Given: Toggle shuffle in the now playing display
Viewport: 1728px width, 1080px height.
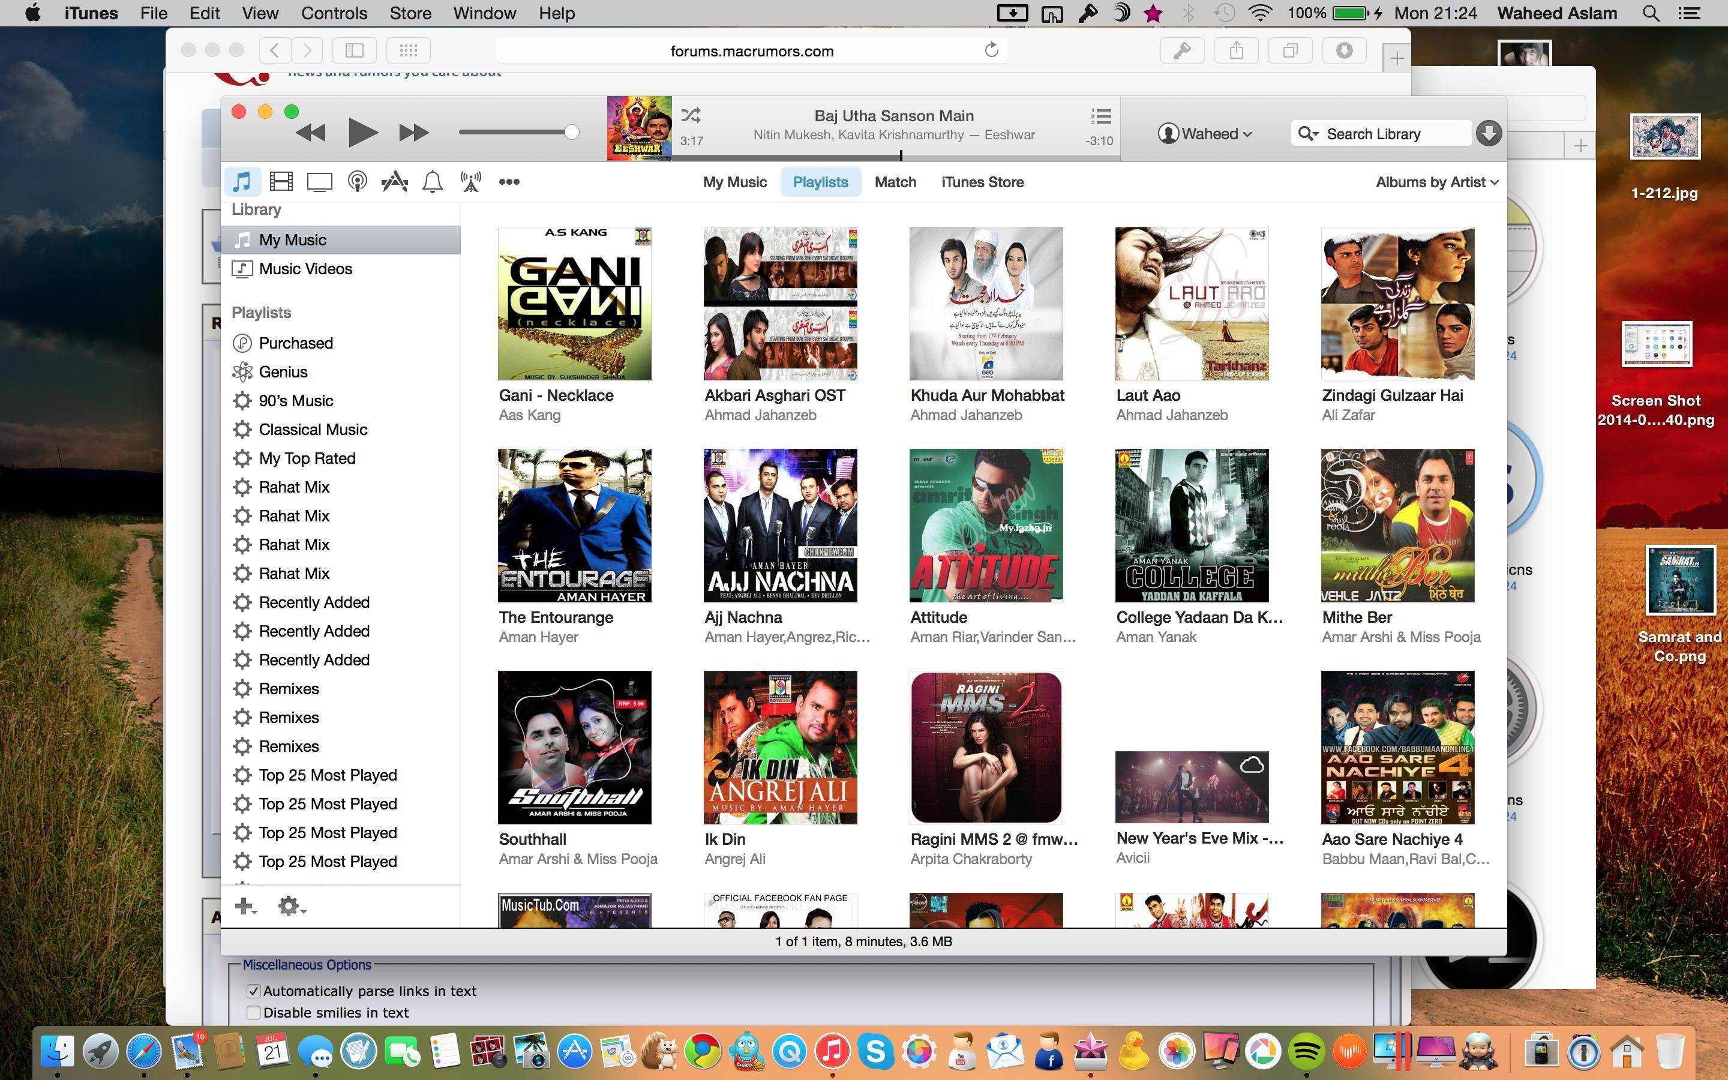Looking at the screenshot, I should (691, 115).
